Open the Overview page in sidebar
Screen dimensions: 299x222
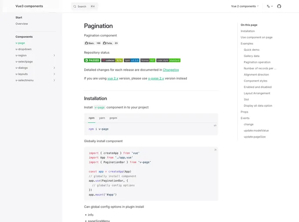pos(22,24)
